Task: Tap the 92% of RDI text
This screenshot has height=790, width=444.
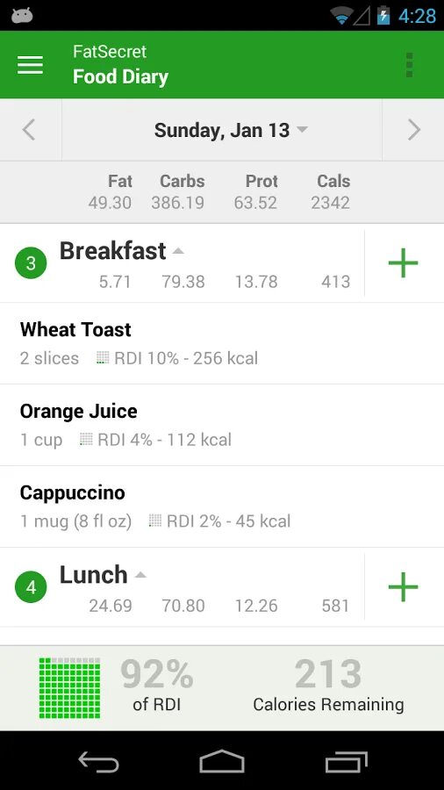Action: pos(156,687)
